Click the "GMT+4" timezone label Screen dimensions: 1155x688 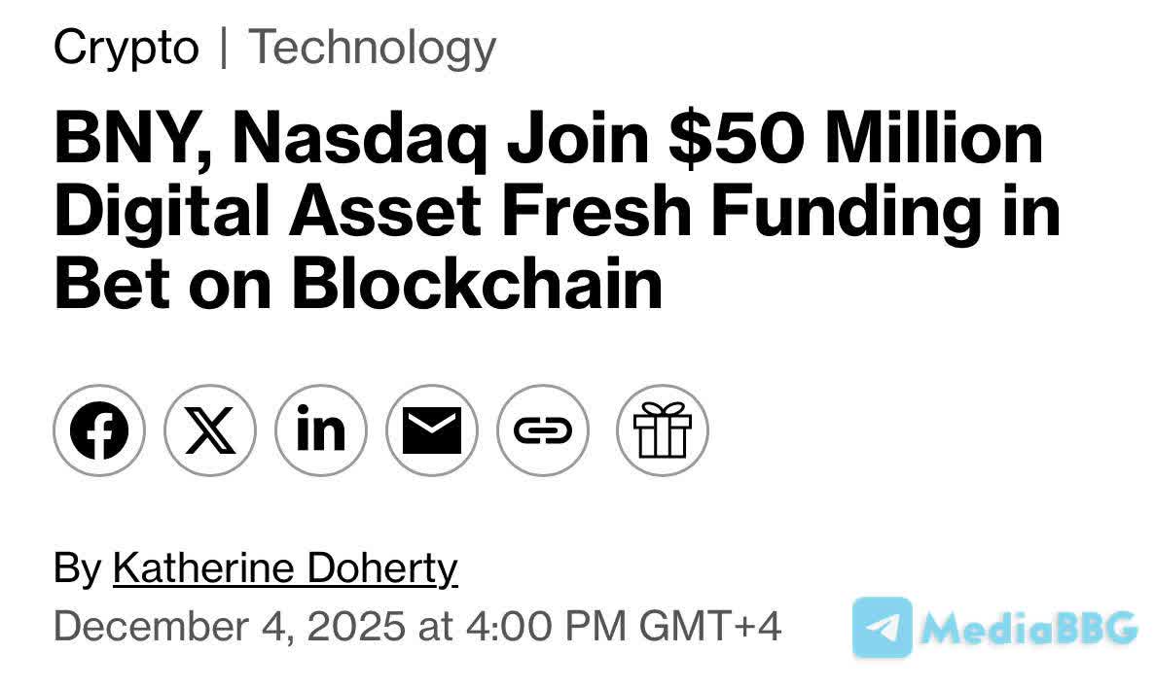click(710, 627)
